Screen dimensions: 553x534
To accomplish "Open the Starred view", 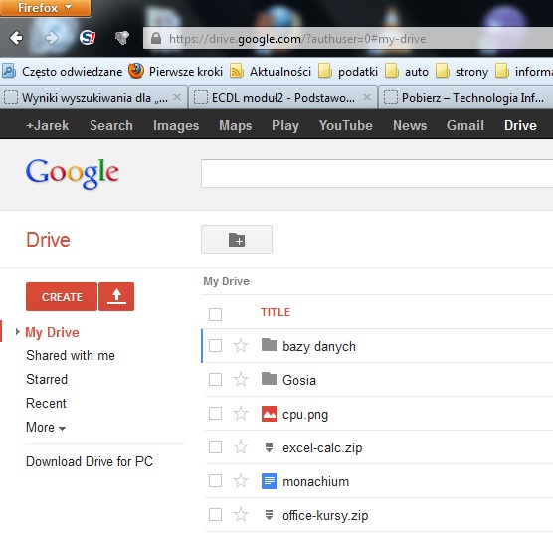I will click(47, 379).
